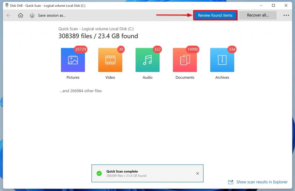Click the Home icon in the toolbar
The width and height of the screenshot is (295, 191).
pyautogui.click(x=20, y=15)
